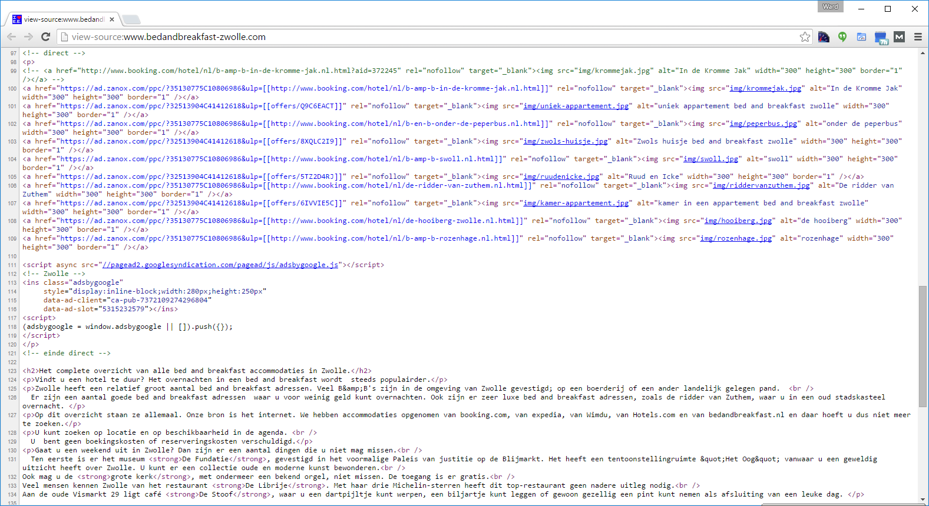Click the scrollbar down arrow
929x506 pixels.
(x=923, y=499)
